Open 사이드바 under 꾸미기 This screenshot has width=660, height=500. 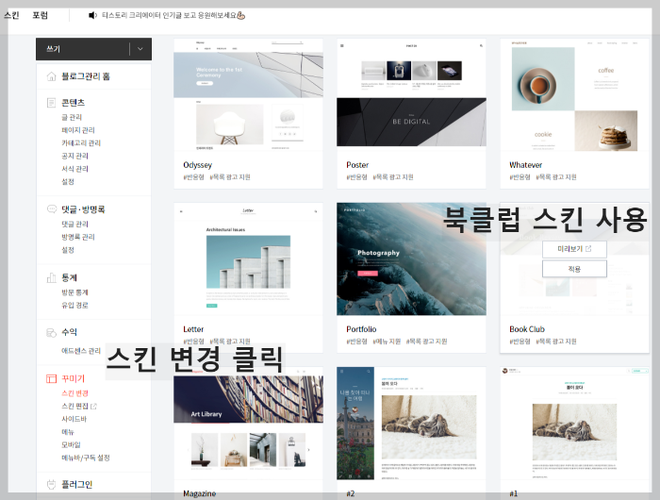(x=74, y=419)
